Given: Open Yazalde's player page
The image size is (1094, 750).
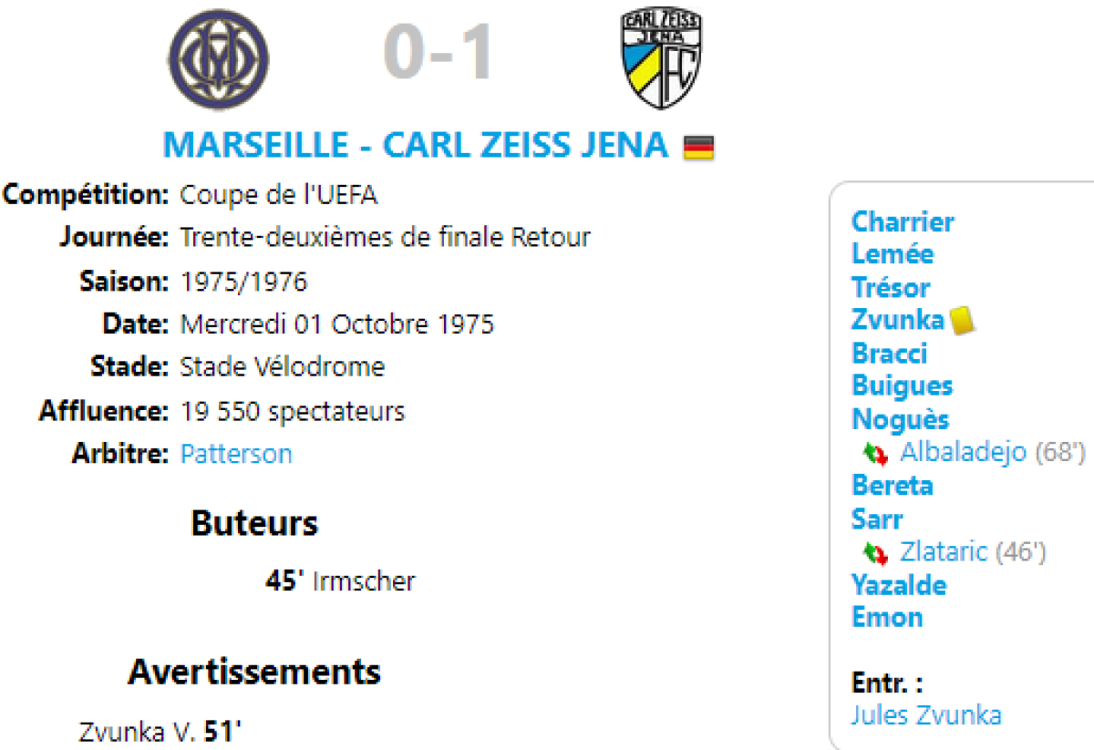Looking at the screenshot, I should pyautogui.click(x=898, y=585).
